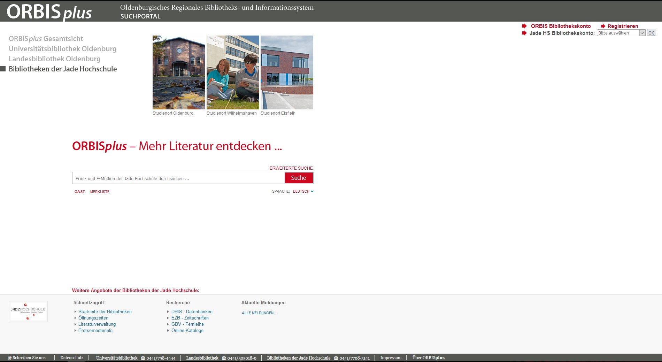Open Alle Meldungen link
The width and height of the screenshot is (662, 362).
(260, 313)
